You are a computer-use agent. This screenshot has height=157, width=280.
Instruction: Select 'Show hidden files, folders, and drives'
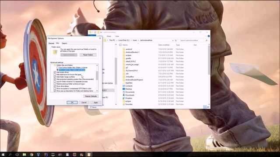coord(57,70)
